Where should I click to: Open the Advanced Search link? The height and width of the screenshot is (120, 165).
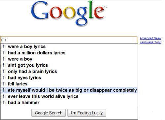(150, 38)
